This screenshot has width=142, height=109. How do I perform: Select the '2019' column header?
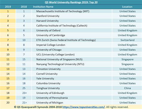[x=8, y=7]
